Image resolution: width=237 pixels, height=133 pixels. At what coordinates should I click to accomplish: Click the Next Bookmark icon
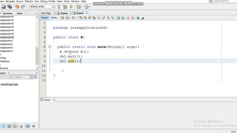coord(108,18)
